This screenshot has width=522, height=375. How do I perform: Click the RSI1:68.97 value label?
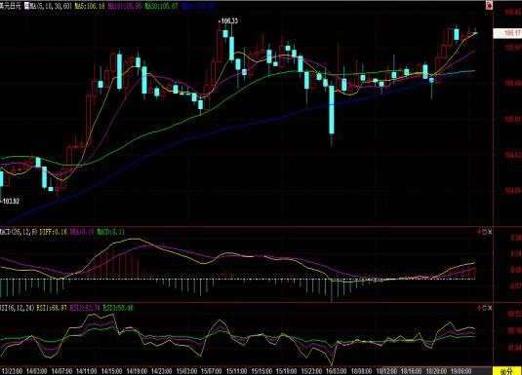pos(52,308)
